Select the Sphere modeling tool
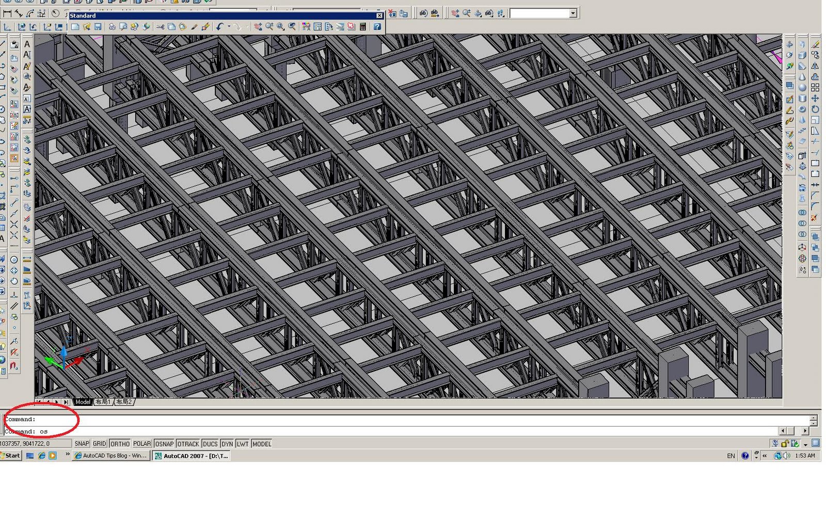The height and width of the screenshot is (516, 826). tap(802, 87)
